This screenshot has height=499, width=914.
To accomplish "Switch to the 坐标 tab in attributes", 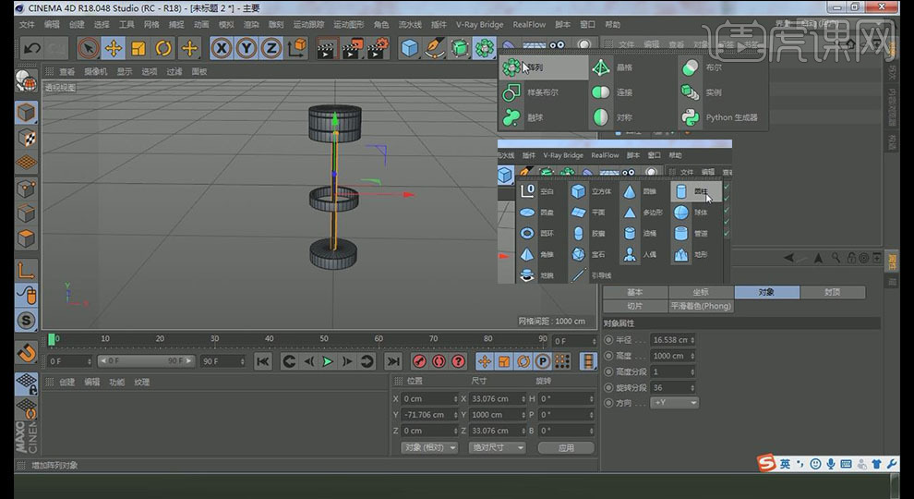I will pyautogui.click(x=701, y=292).
